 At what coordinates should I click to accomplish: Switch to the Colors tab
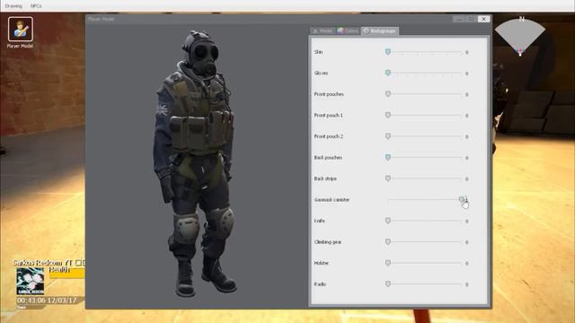[348, 31]
